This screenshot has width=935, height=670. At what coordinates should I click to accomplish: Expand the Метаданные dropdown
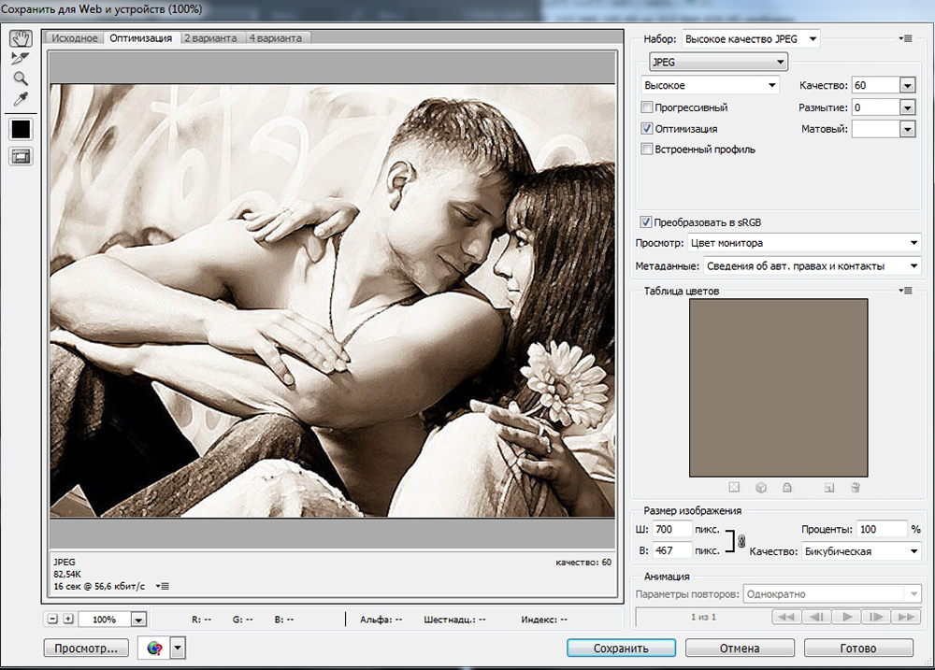811,266
